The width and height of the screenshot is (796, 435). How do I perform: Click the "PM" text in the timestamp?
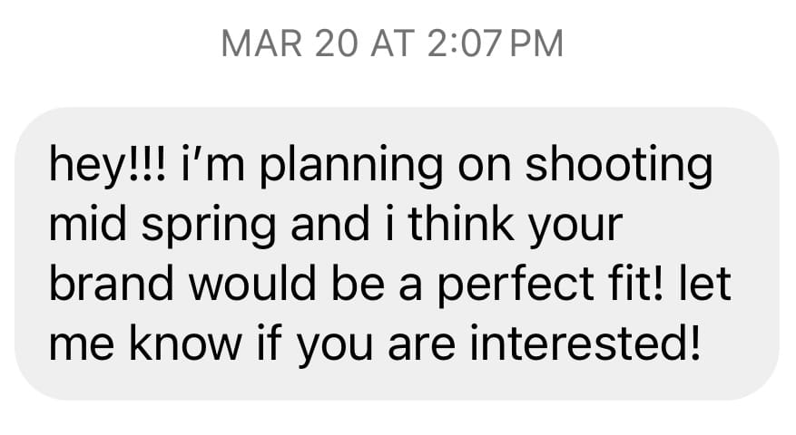536,43
